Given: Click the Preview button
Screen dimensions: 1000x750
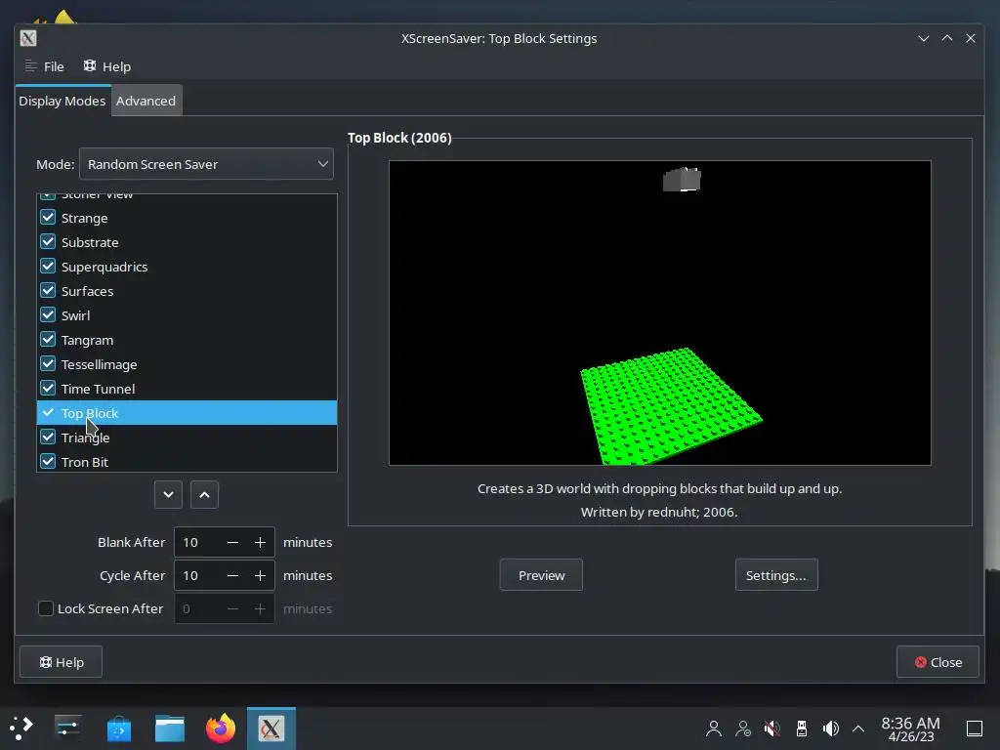Looking at the screenshot, I should point(541,574).
